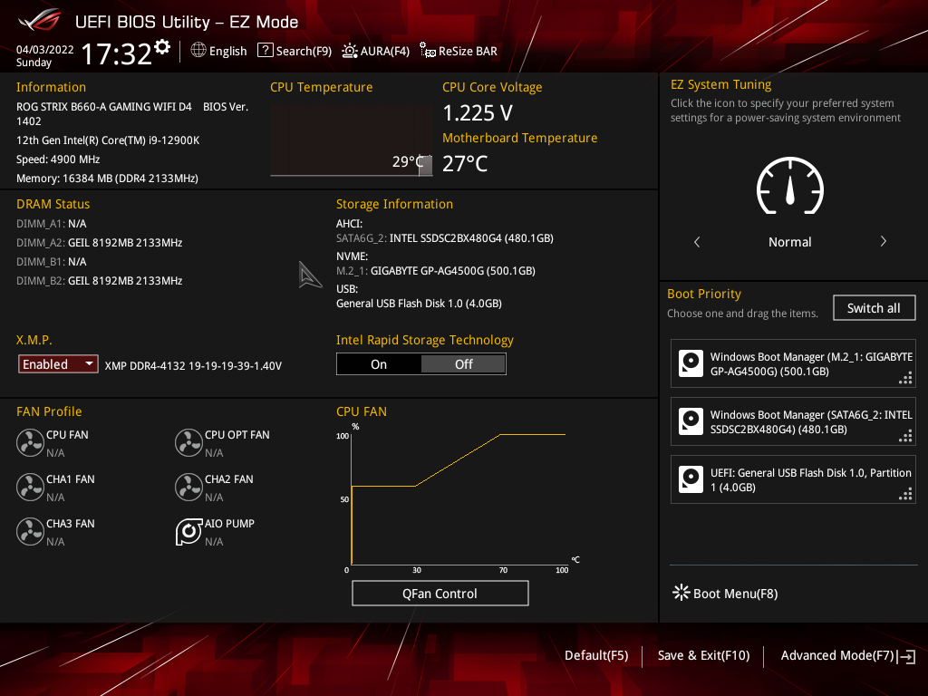This screenshot has height=696, width=928.
Task: Click the 27°C motherboard temperature value
Action: [x=465, y=163]
